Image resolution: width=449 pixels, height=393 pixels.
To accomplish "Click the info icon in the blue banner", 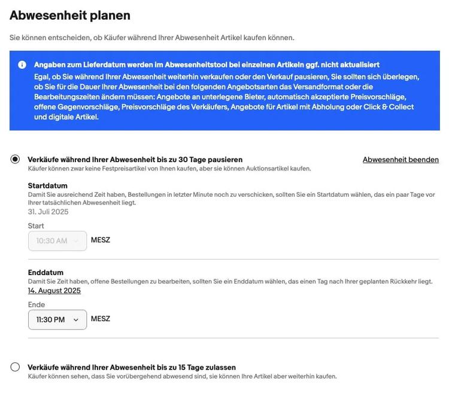I will coord(22,65).
